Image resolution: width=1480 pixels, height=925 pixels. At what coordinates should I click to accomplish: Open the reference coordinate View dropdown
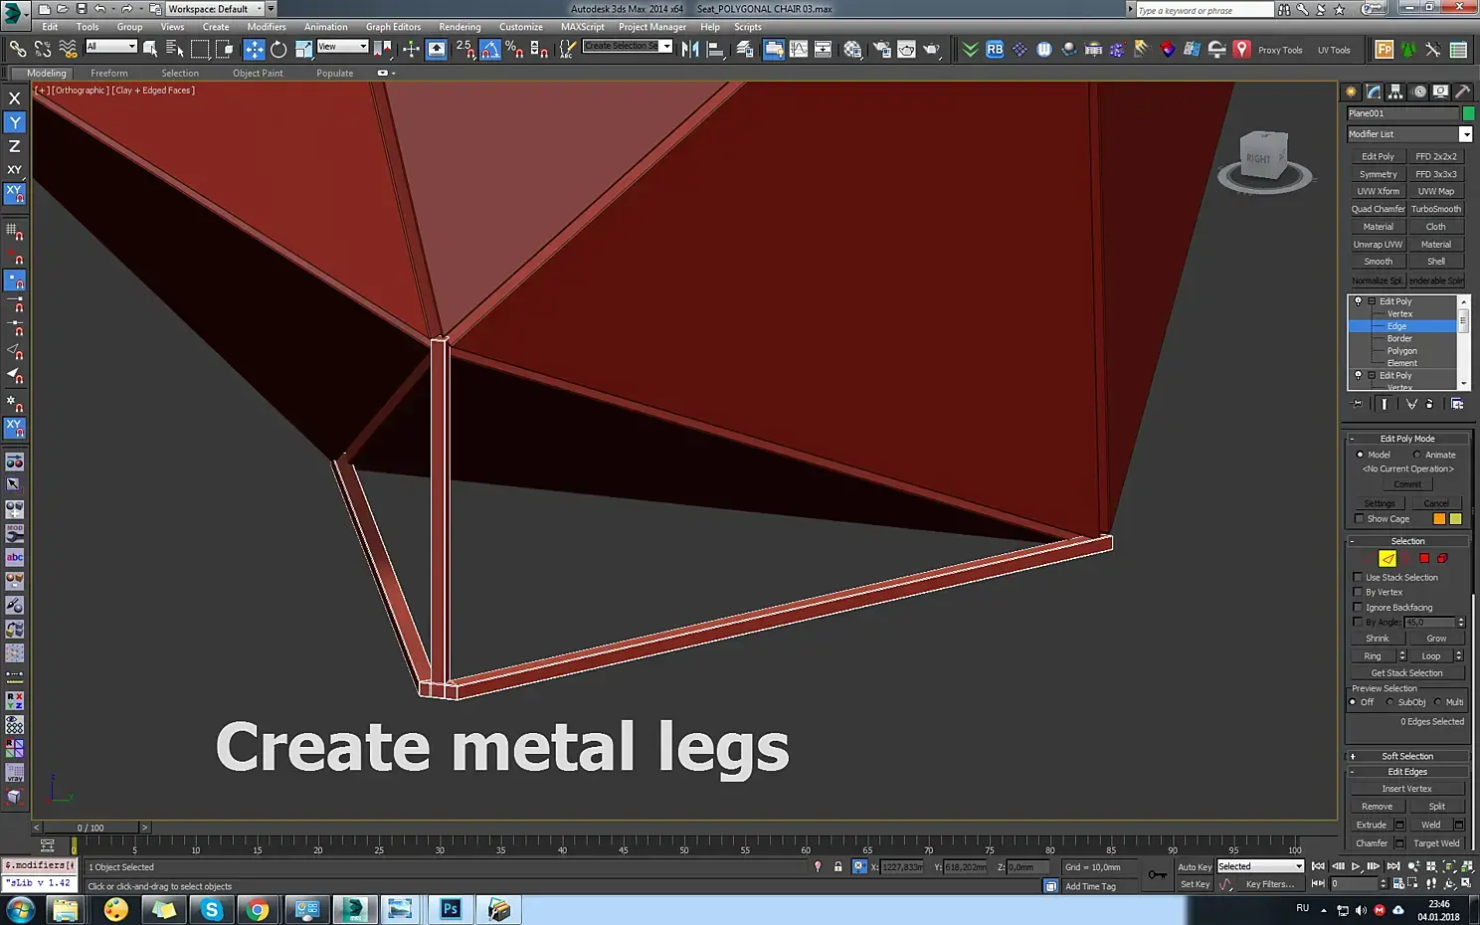coord(342,47)
